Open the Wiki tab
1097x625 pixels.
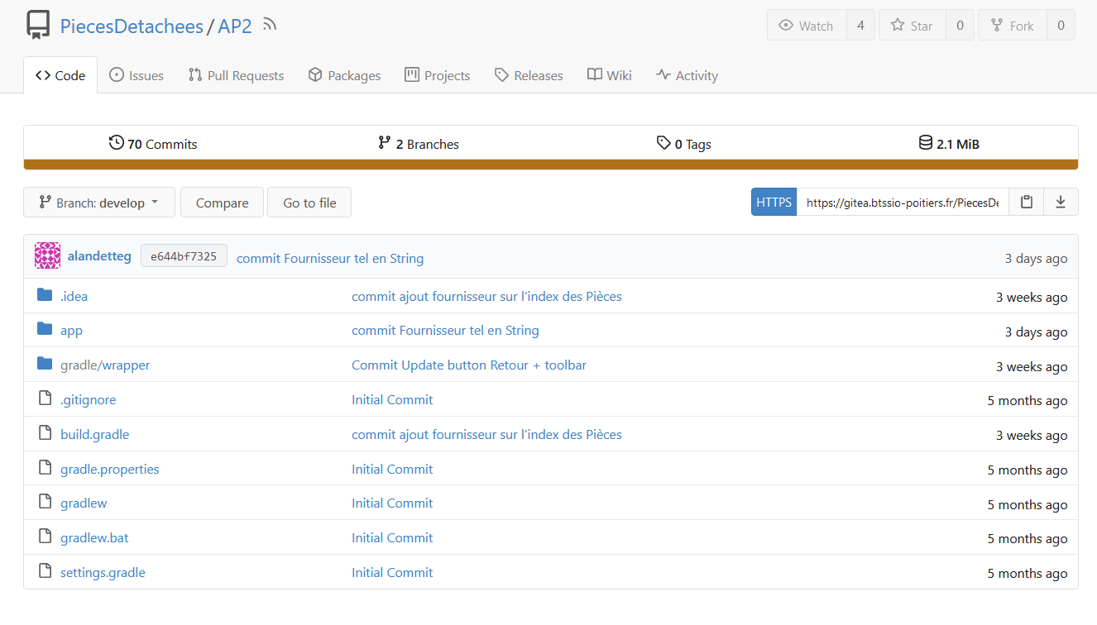point(610,75)
